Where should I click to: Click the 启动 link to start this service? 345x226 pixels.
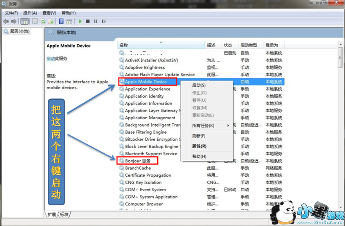(50, 59)
